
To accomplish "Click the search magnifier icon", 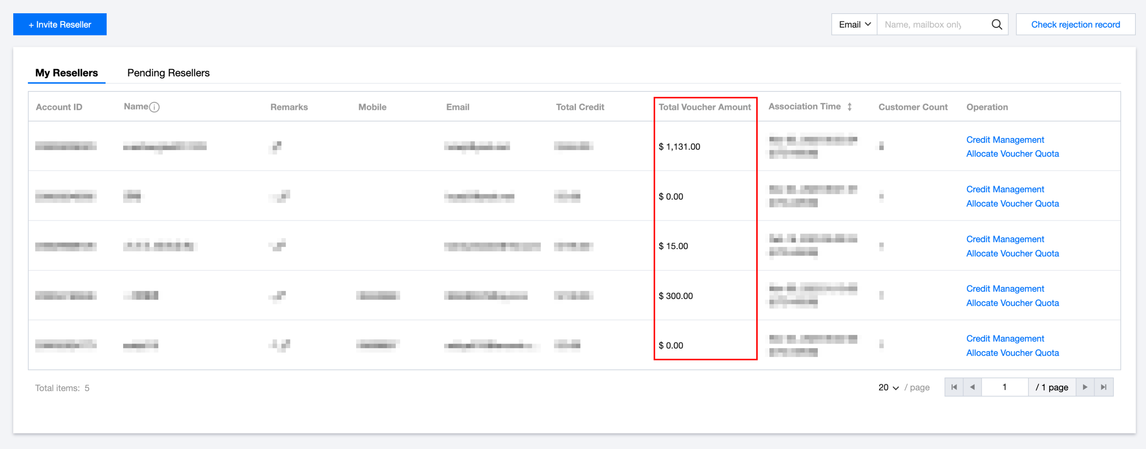I will click(996, 25).
